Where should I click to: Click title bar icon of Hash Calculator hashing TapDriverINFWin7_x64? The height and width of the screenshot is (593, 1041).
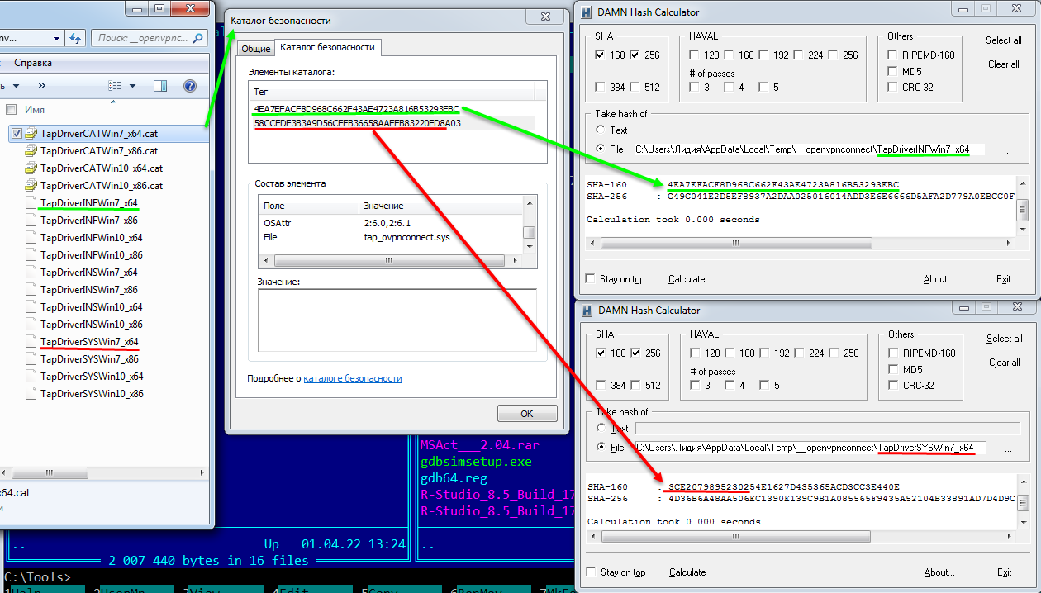click(587, 12)
